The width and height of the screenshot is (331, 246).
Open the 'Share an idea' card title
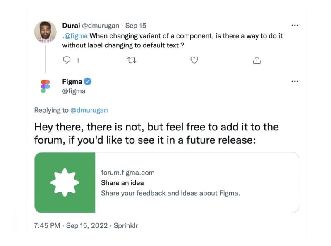point(122,182)
